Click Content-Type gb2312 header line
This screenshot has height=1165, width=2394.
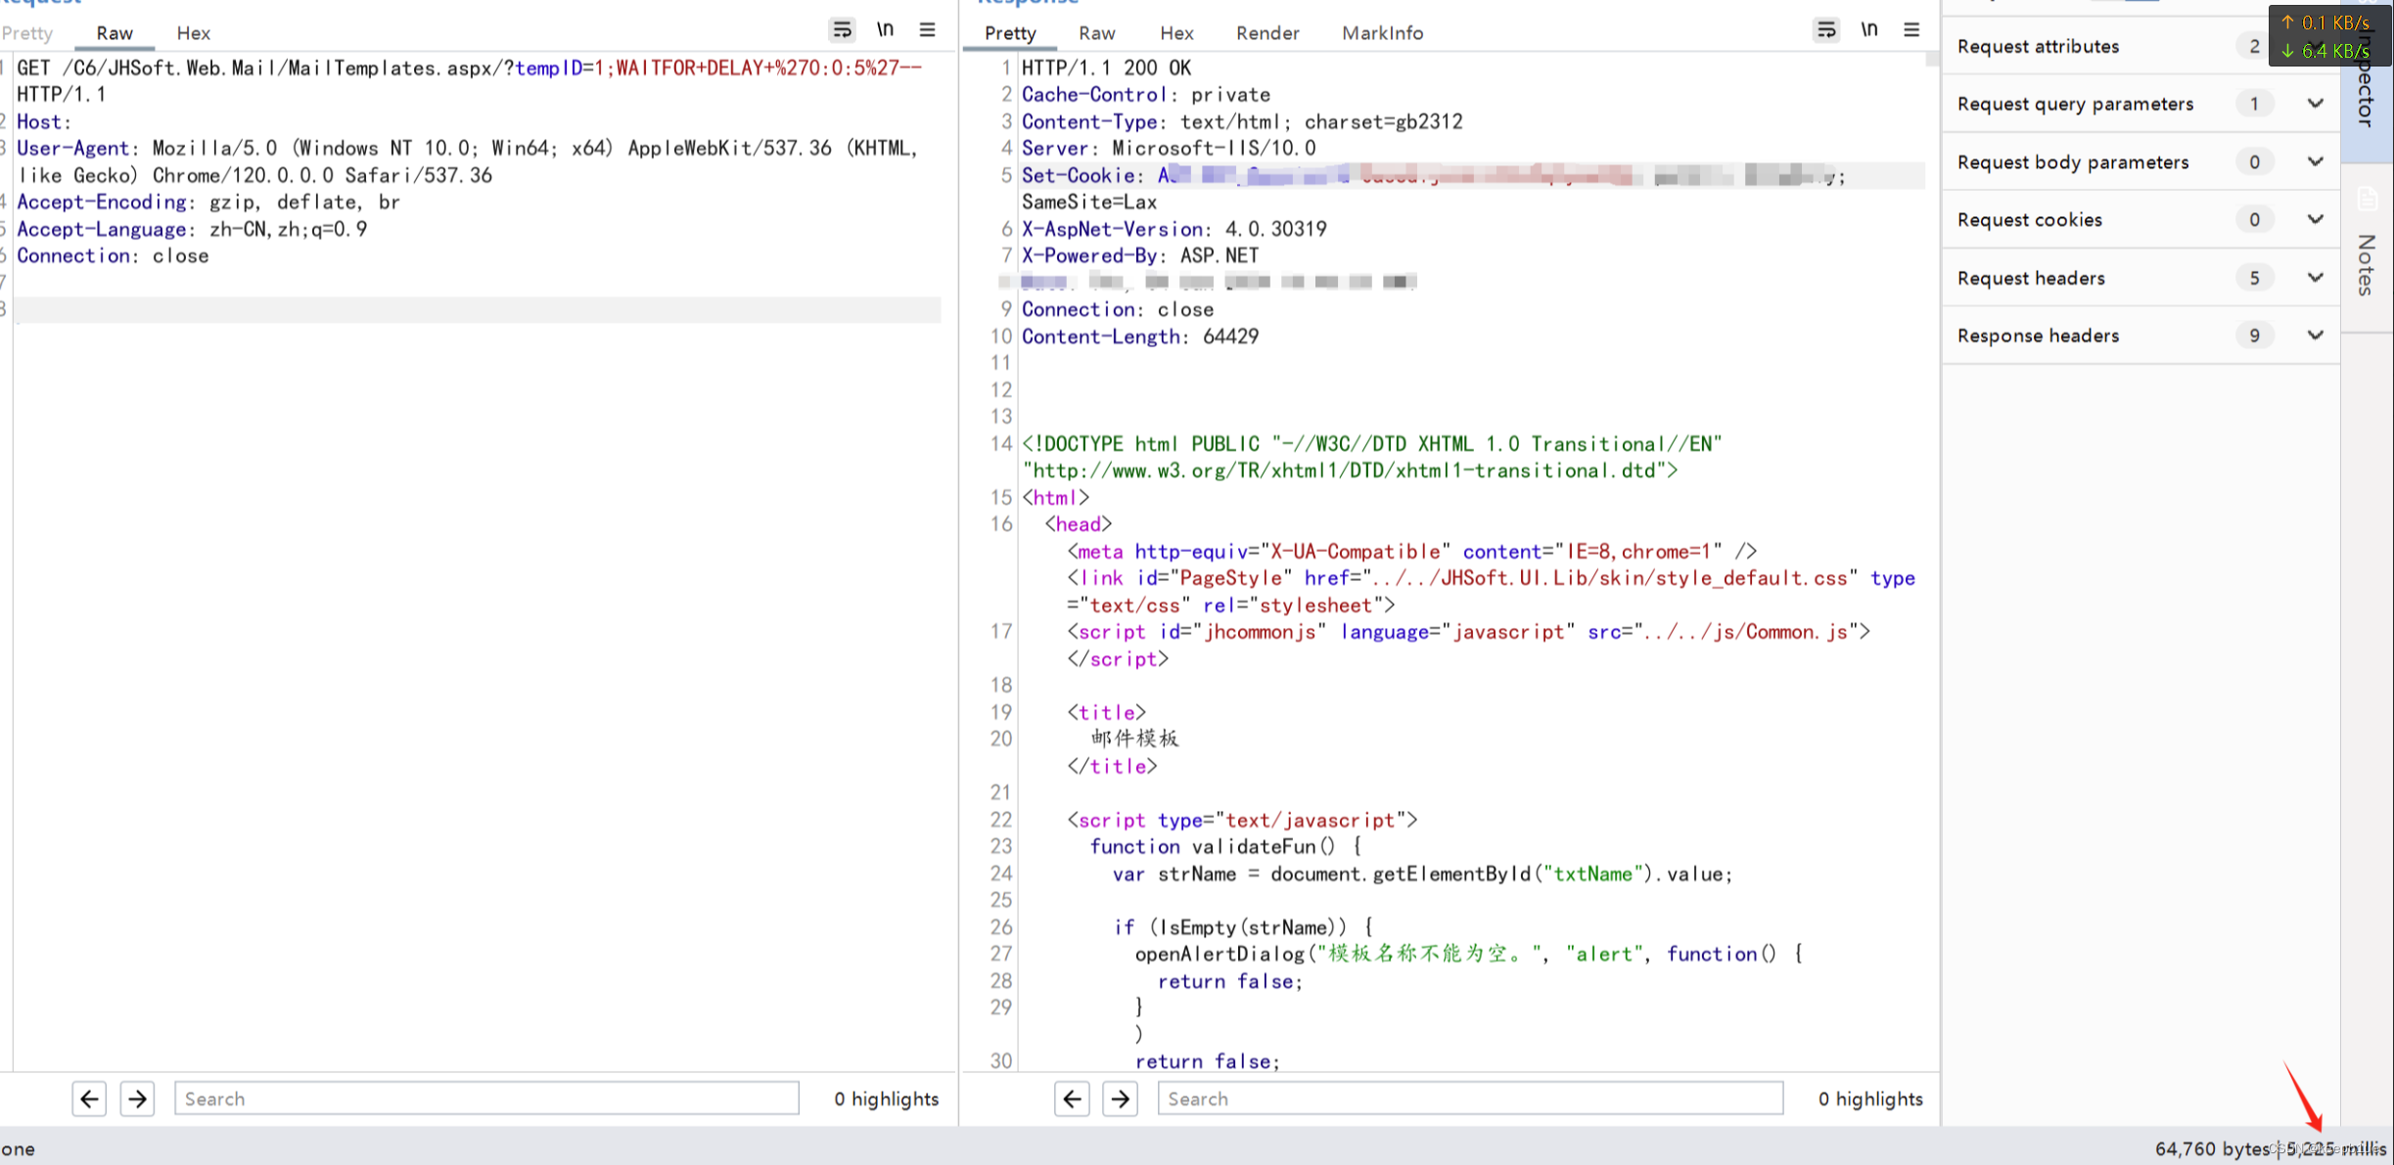(x=1242, y=121)
